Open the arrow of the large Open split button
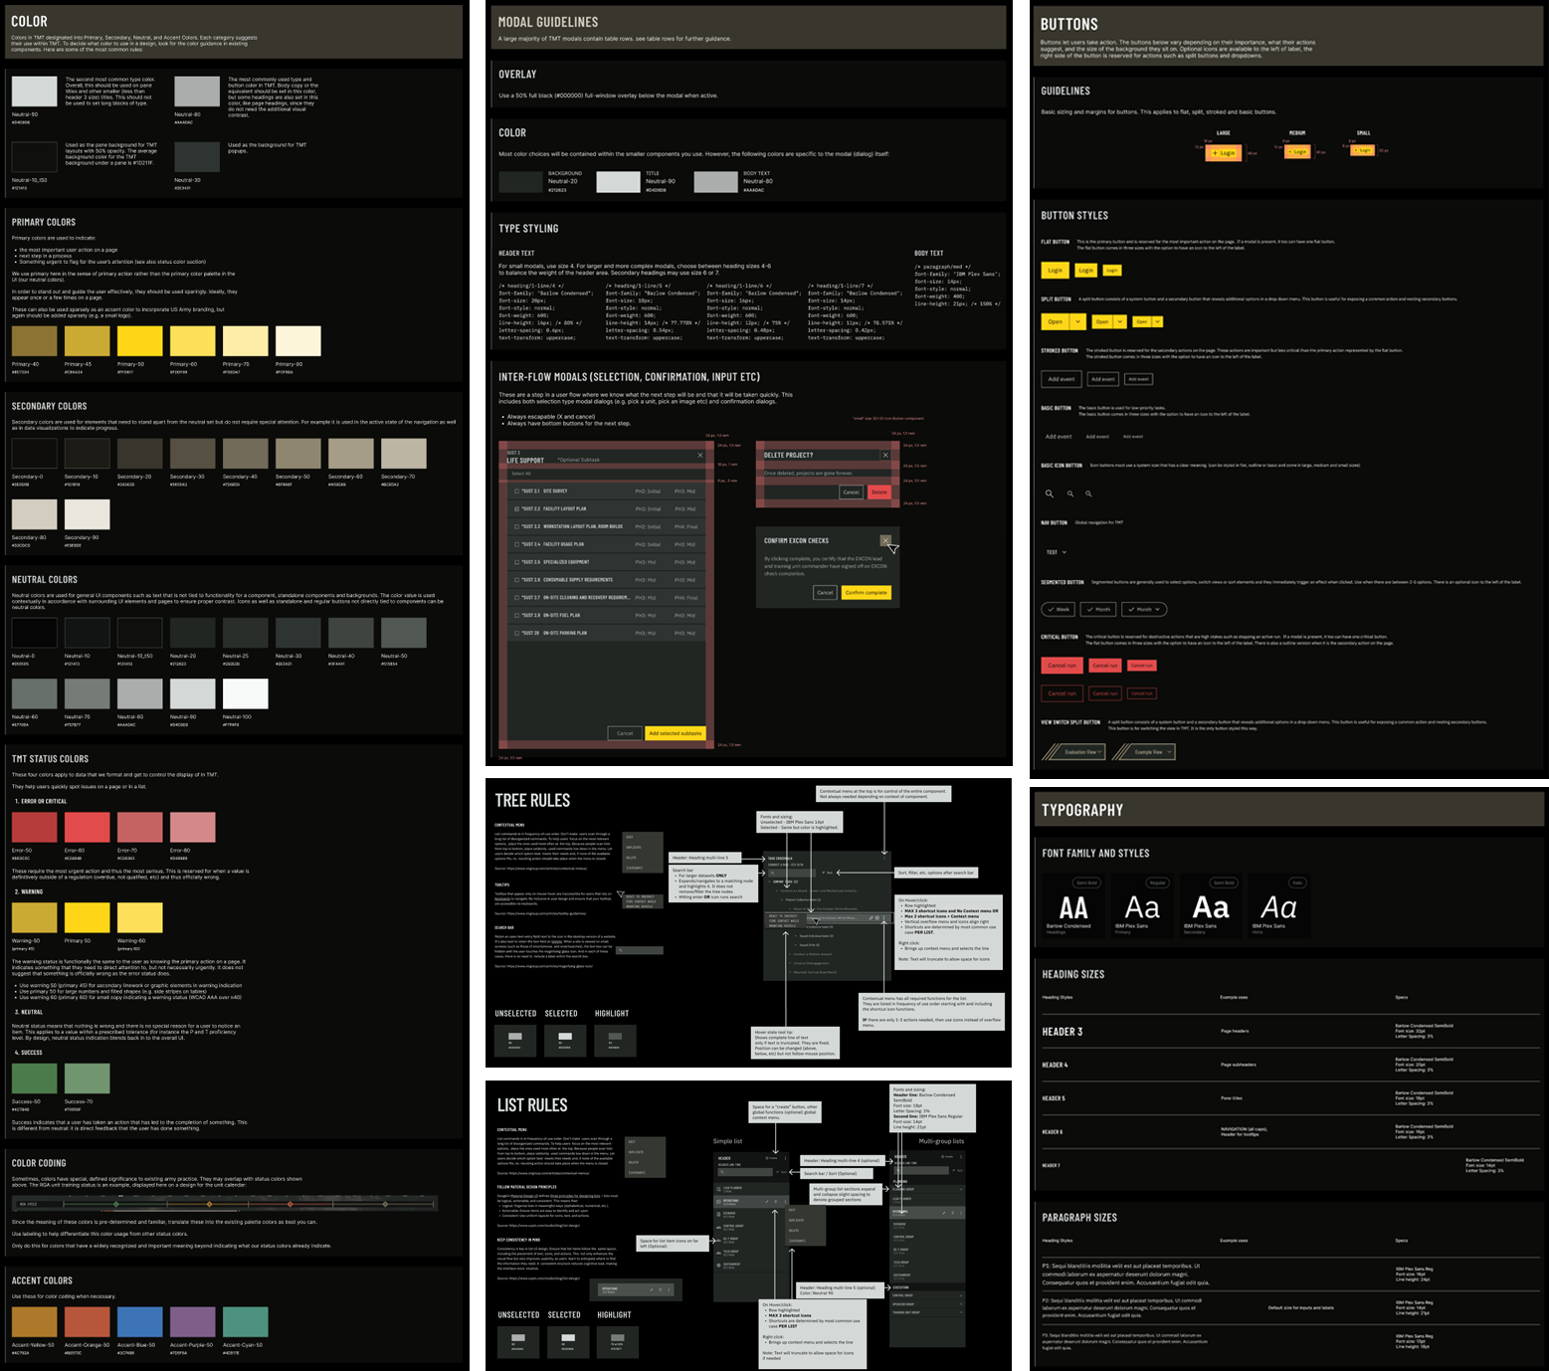The image size is (1549, 1371). point(1078,321)
